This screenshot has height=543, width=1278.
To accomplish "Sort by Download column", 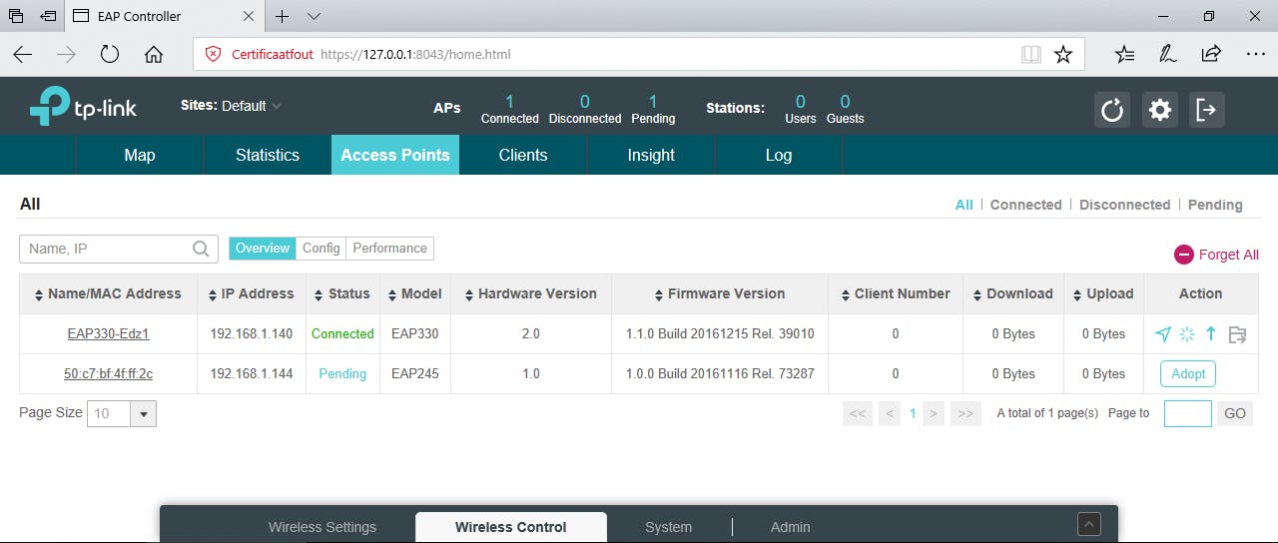I will (1012, 294).
